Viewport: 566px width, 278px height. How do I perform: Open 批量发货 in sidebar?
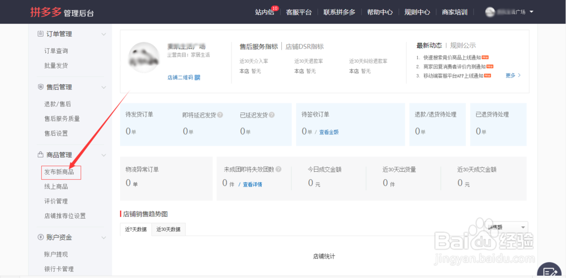pos(56,66)
